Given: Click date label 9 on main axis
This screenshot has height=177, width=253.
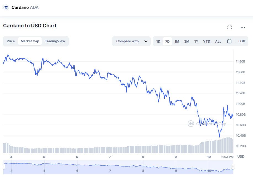Looking at the screenshot, I should [x=176, y=157].
